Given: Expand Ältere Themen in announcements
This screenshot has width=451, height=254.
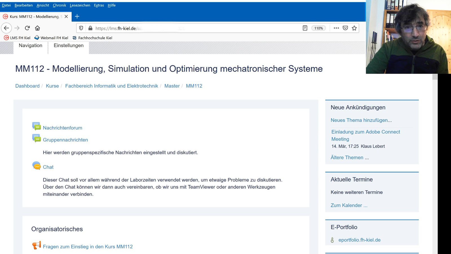Looking at the screenshot, I should tap(347, 157).
